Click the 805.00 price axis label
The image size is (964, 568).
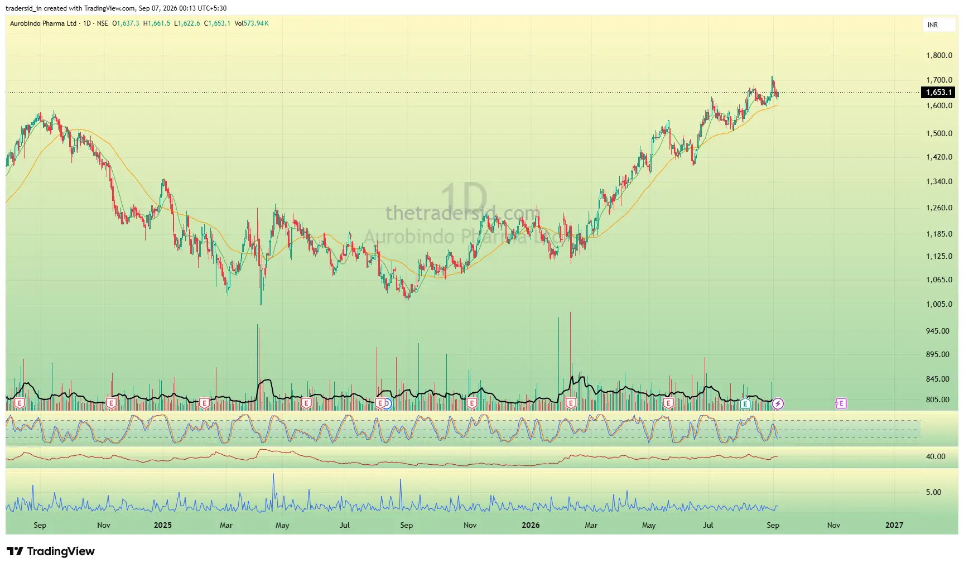pos(938,399)
